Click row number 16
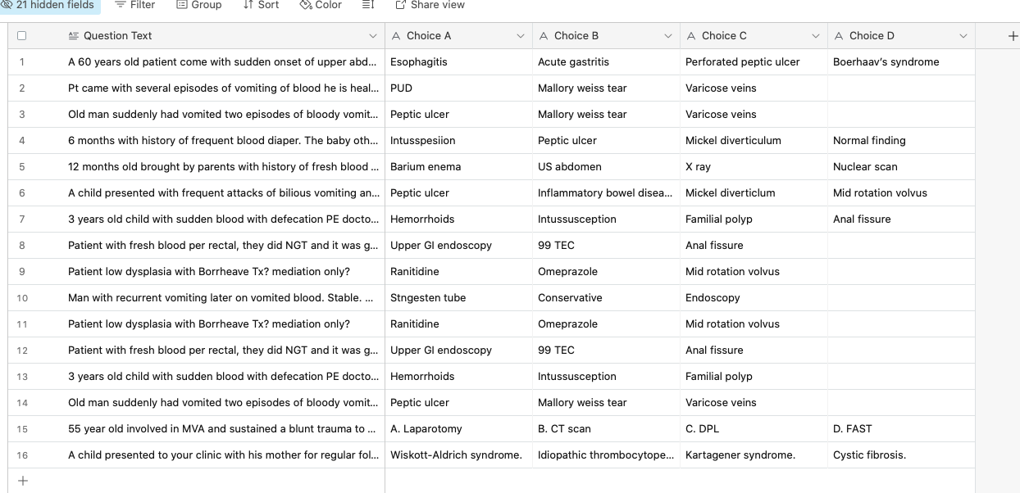1020x493 pixels. click(22, 455)
